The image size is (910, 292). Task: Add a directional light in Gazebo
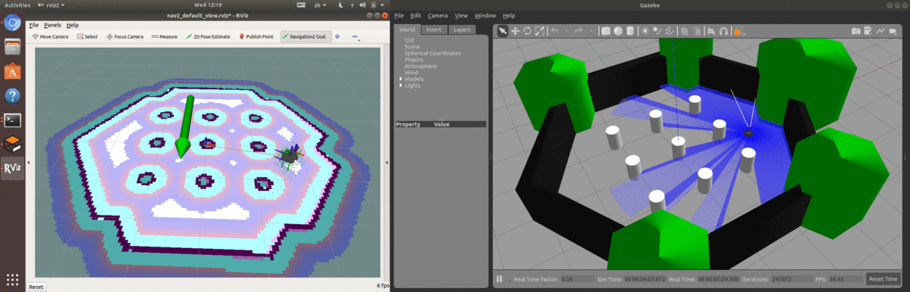tap(669, 31)
